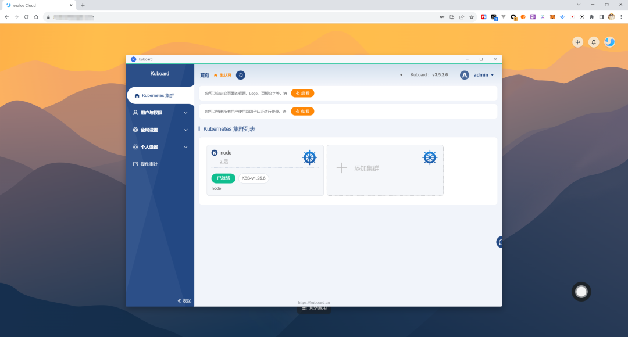
Task: Click the 更多应用 dock button
Action: 314,309
